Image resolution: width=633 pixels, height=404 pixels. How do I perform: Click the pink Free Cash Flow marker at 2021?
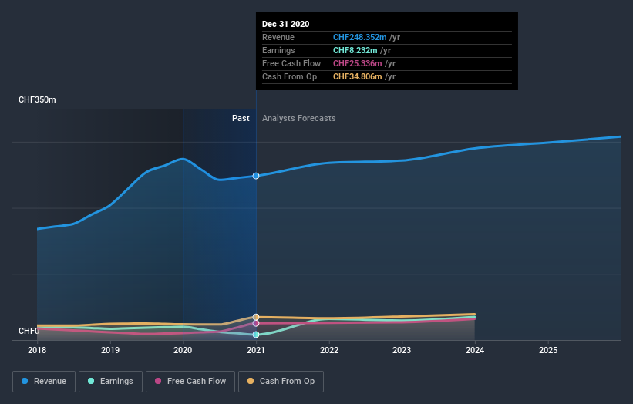point(256,323)
